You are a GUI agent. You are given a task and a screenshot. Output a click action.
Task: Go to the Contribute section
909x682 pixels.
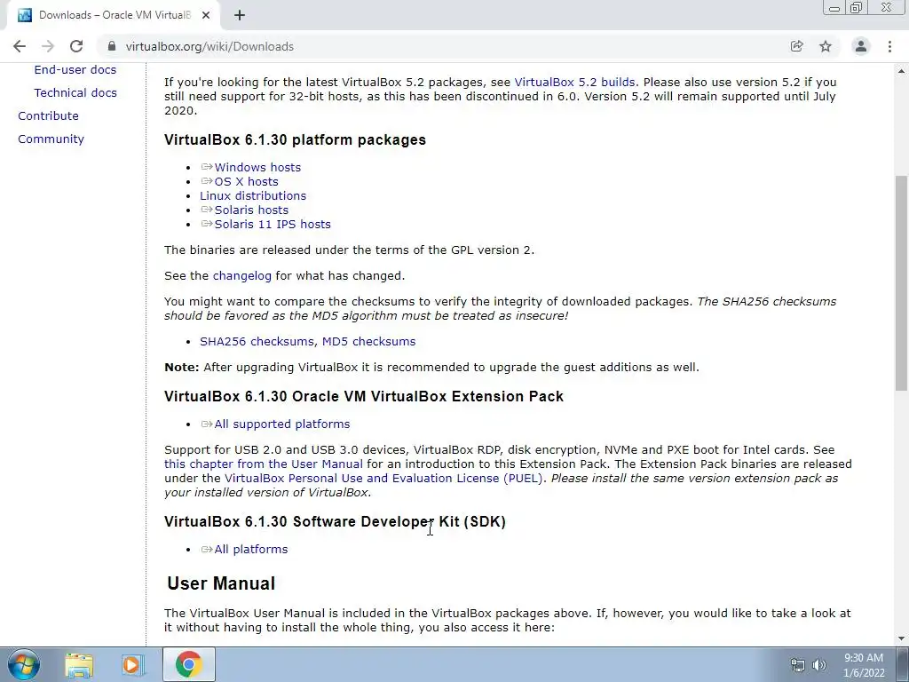tap(48, 116)
